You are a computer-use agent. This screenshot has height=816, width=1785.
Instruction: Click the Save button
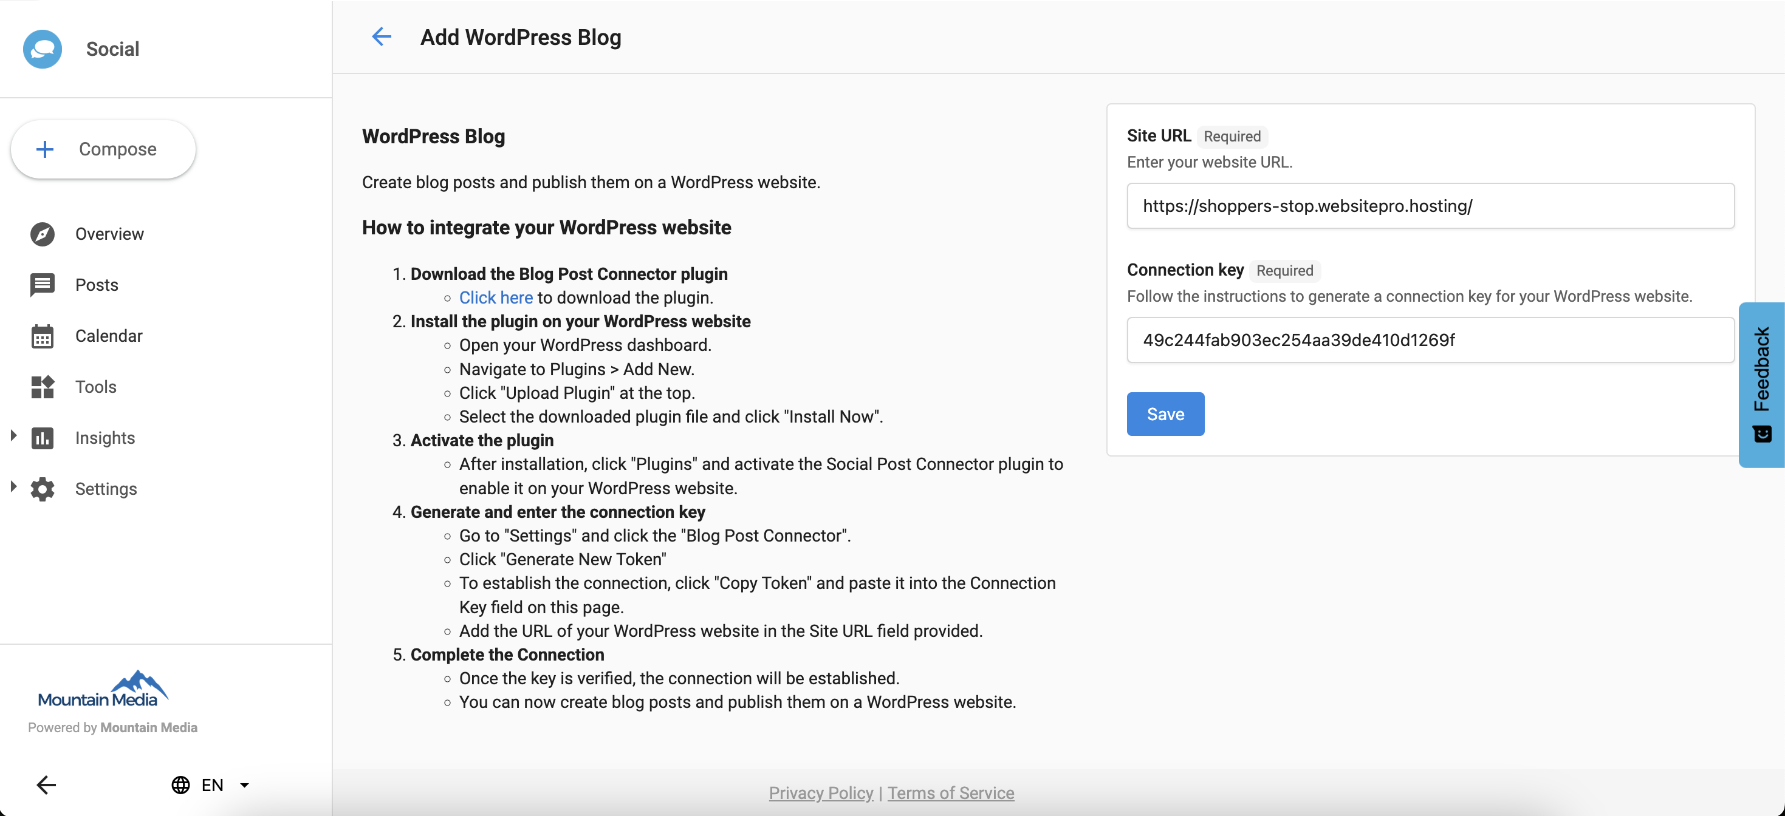click(1165, 414)
